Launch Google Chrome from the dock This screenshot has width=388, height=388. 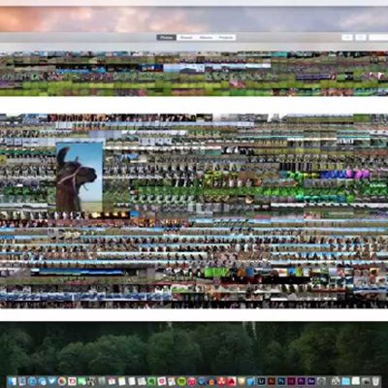62,381
